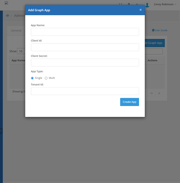
Task: Click the App Name input field
Action: coord(85,32)
